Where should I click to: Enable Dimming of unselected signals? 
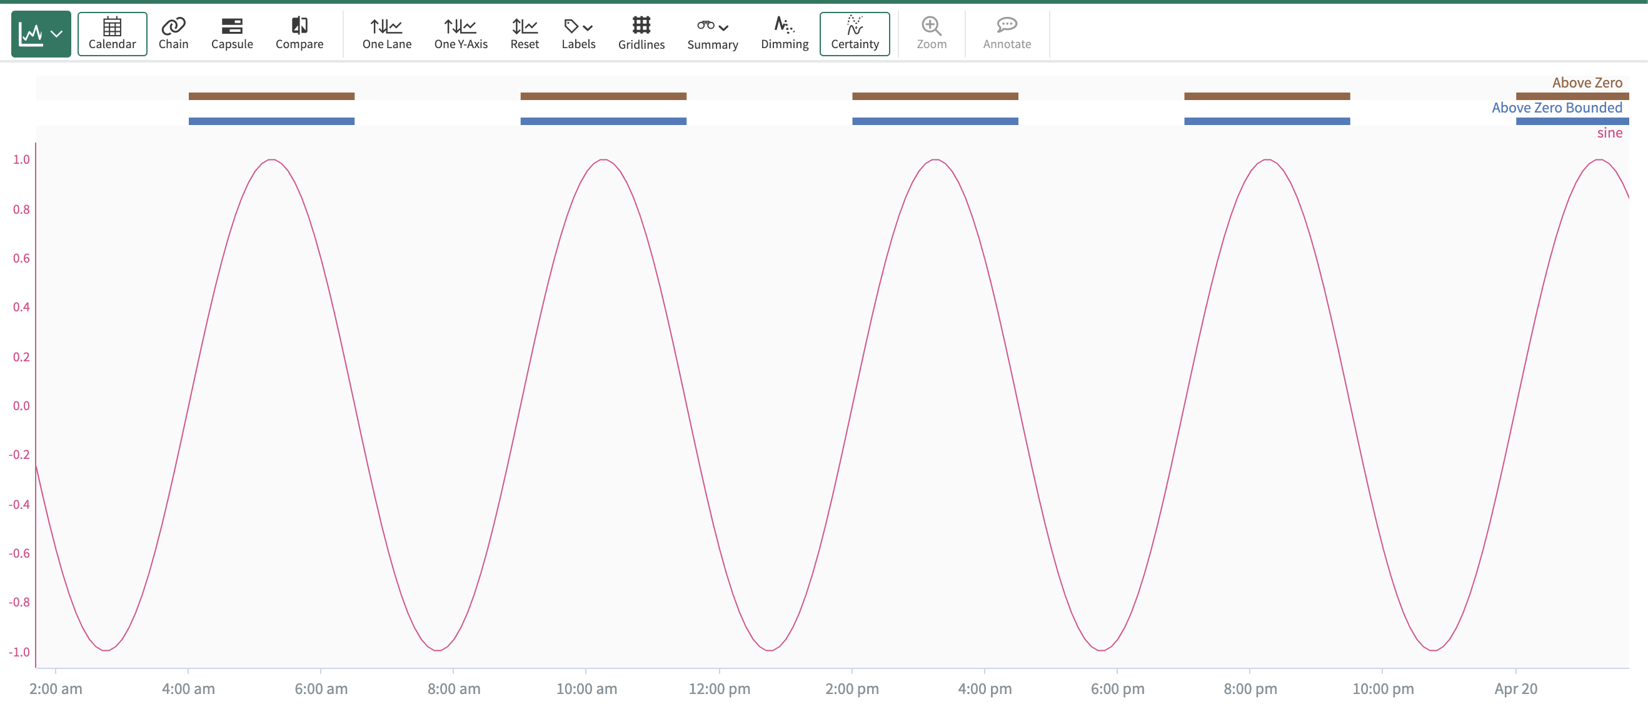(785, 34)
